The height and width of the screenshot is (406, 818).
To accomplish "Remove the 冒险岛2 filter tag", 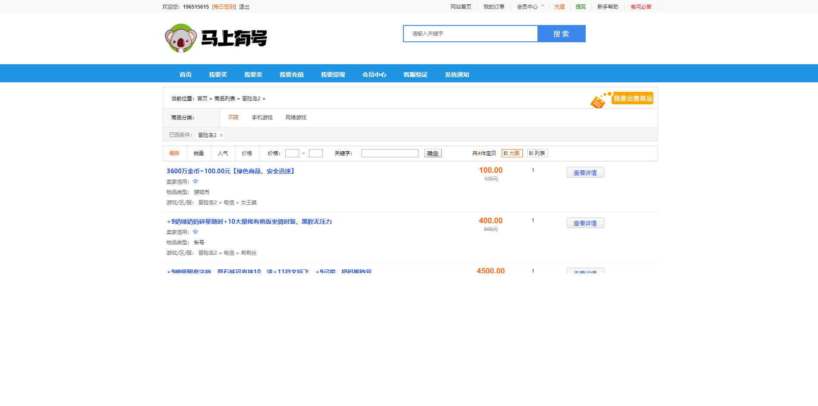I will pos(221,135).
